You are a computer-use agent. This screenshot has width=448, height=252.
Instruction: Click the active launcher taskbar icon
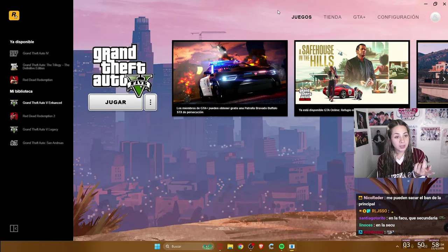(x=292, y=246)
